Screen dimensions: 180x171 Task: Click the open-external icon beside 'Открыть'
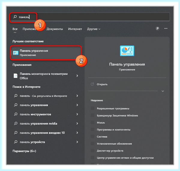point(92,84)
